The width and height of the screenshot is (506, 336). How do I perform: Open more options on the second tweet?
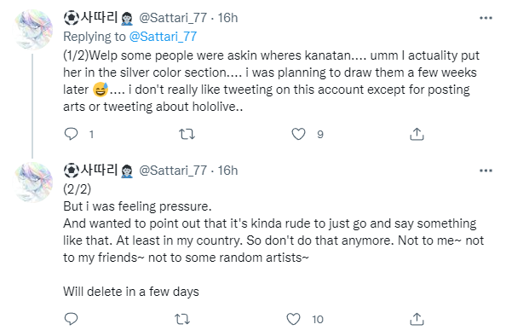486,171
